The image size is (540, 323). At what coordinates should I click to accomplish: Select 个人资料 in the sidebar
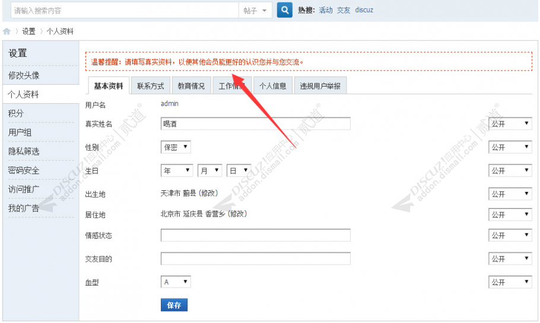pyautogui.click(x=23, y=94)
